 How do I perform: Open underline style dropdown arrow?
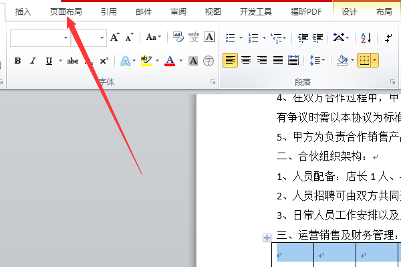60,61
